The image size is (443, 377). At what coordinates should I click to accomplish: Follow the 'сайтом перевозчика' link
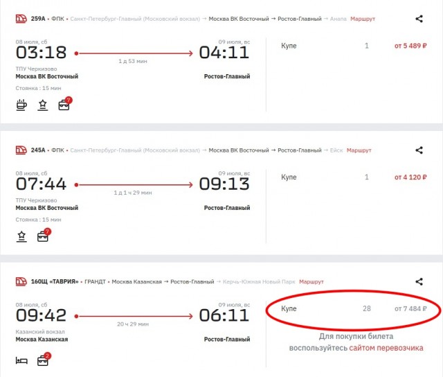point(386,348)
